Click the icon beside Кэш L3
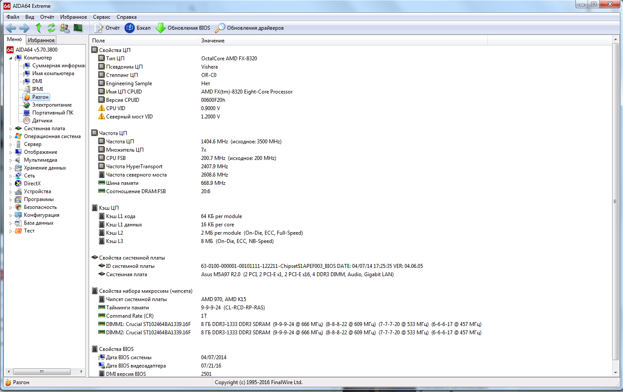The image size is (623, 392). point(102,241)
